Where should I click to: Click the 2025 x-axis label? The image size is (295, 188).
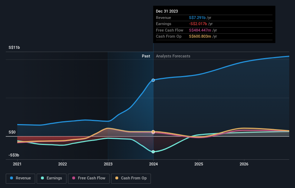(199, 164)
